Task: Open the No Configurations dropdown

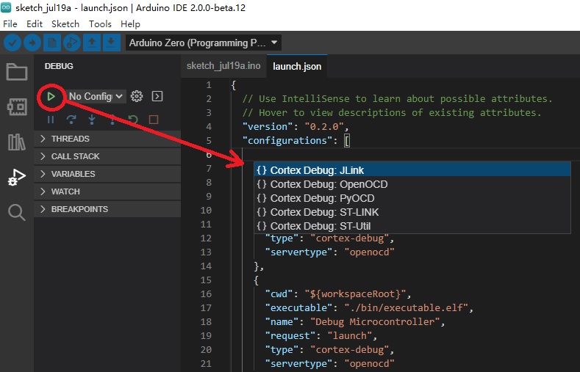Action: tap(96, 96)
